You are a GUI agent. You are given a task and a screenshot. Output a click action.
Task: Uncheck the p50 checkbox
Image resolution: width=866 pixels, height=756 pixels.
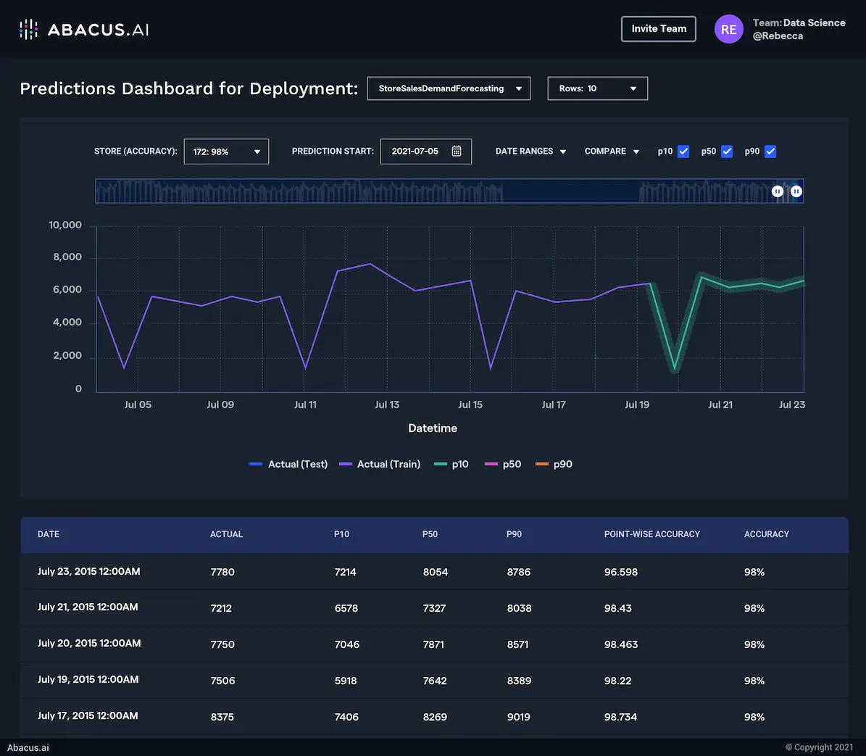pos(727,151)
